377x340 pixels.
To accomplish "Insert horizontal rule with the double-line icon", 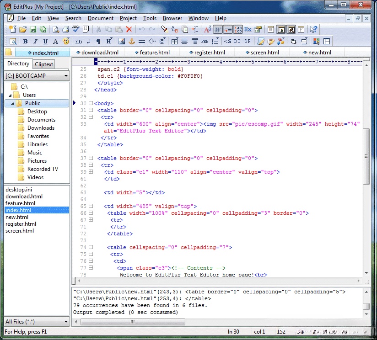I will [142, 41].
